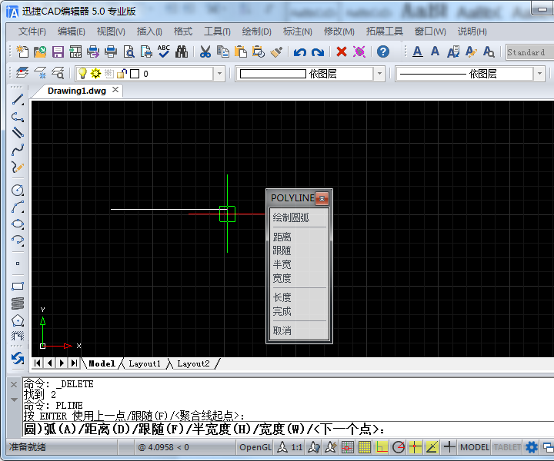Click the command line input field
554x461 pixels.
(289, 429)
